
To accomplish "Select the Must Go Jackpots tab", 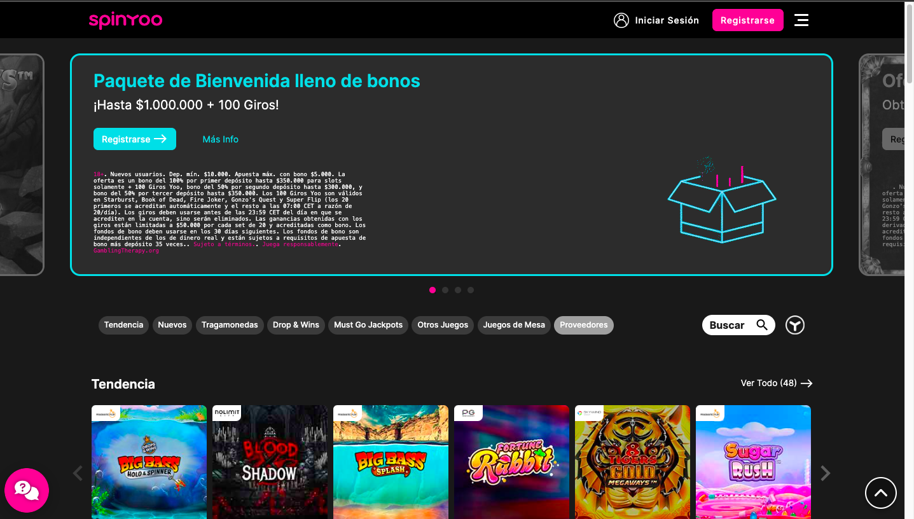I will [368, 325].
